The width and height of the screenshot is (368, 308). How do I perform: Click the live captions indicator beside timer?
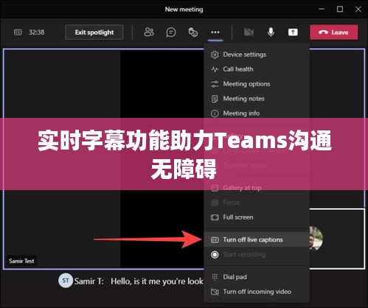click(18, 32)
